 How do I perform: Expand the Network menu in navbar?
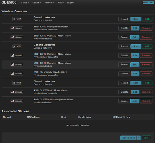click(x=49, y=3)
